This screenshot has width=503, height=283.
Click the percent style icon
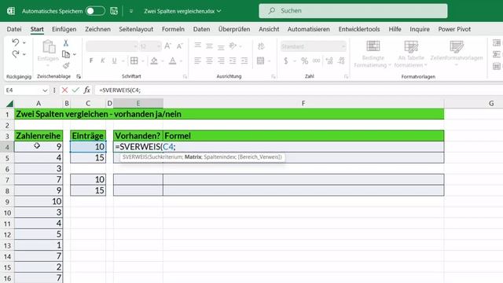point(304,61)
